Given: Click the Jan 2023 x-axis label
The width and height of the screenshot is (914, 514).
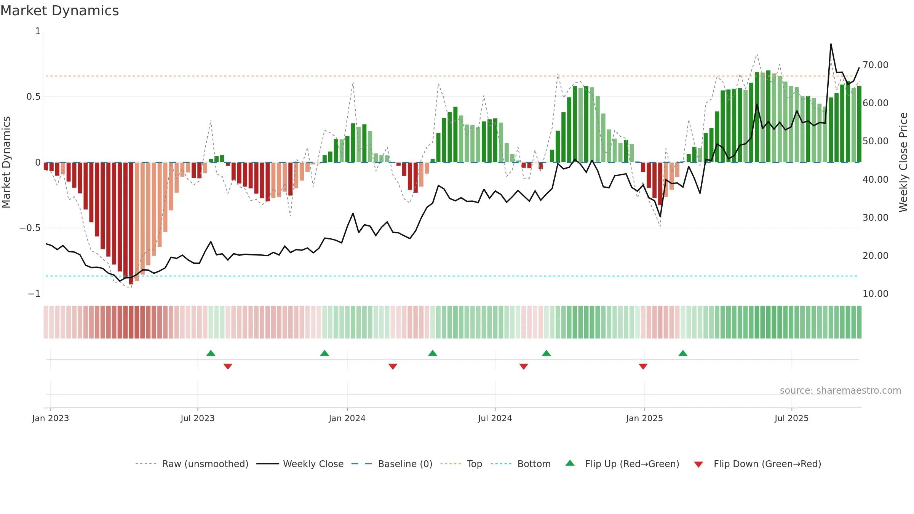Looking at the screenshot, I should [51, 418].
